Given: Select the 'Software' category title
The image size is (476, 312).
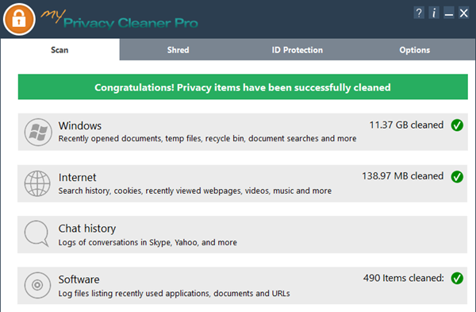Looking at the screenshot, I should pos(79,279).
